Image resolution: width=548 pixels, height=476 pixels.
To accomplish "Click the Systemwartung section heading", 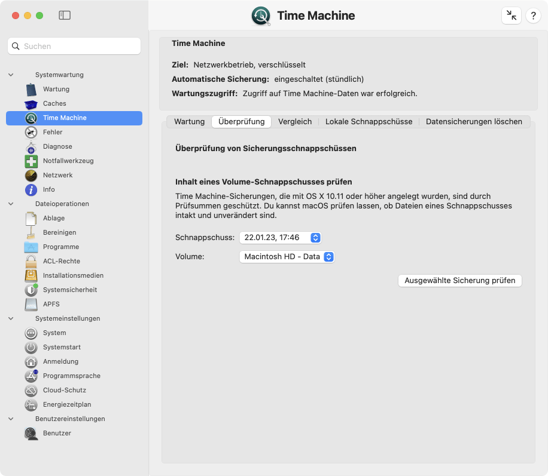I will [x=59, y=75].
